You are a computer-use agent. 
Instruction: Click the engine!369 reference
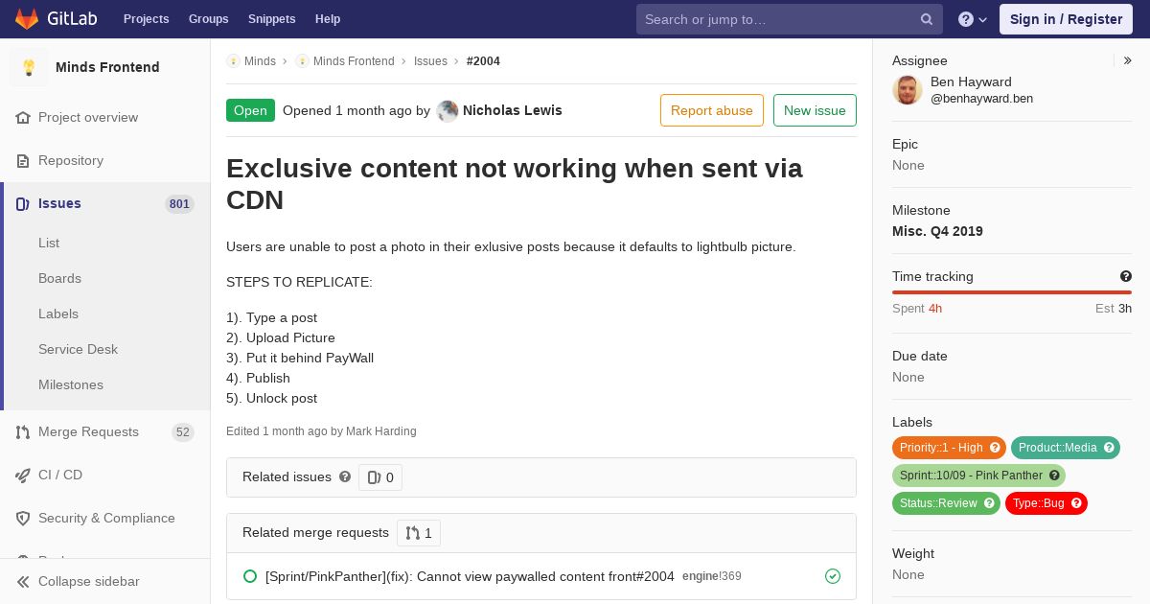[x=711, y=576]
